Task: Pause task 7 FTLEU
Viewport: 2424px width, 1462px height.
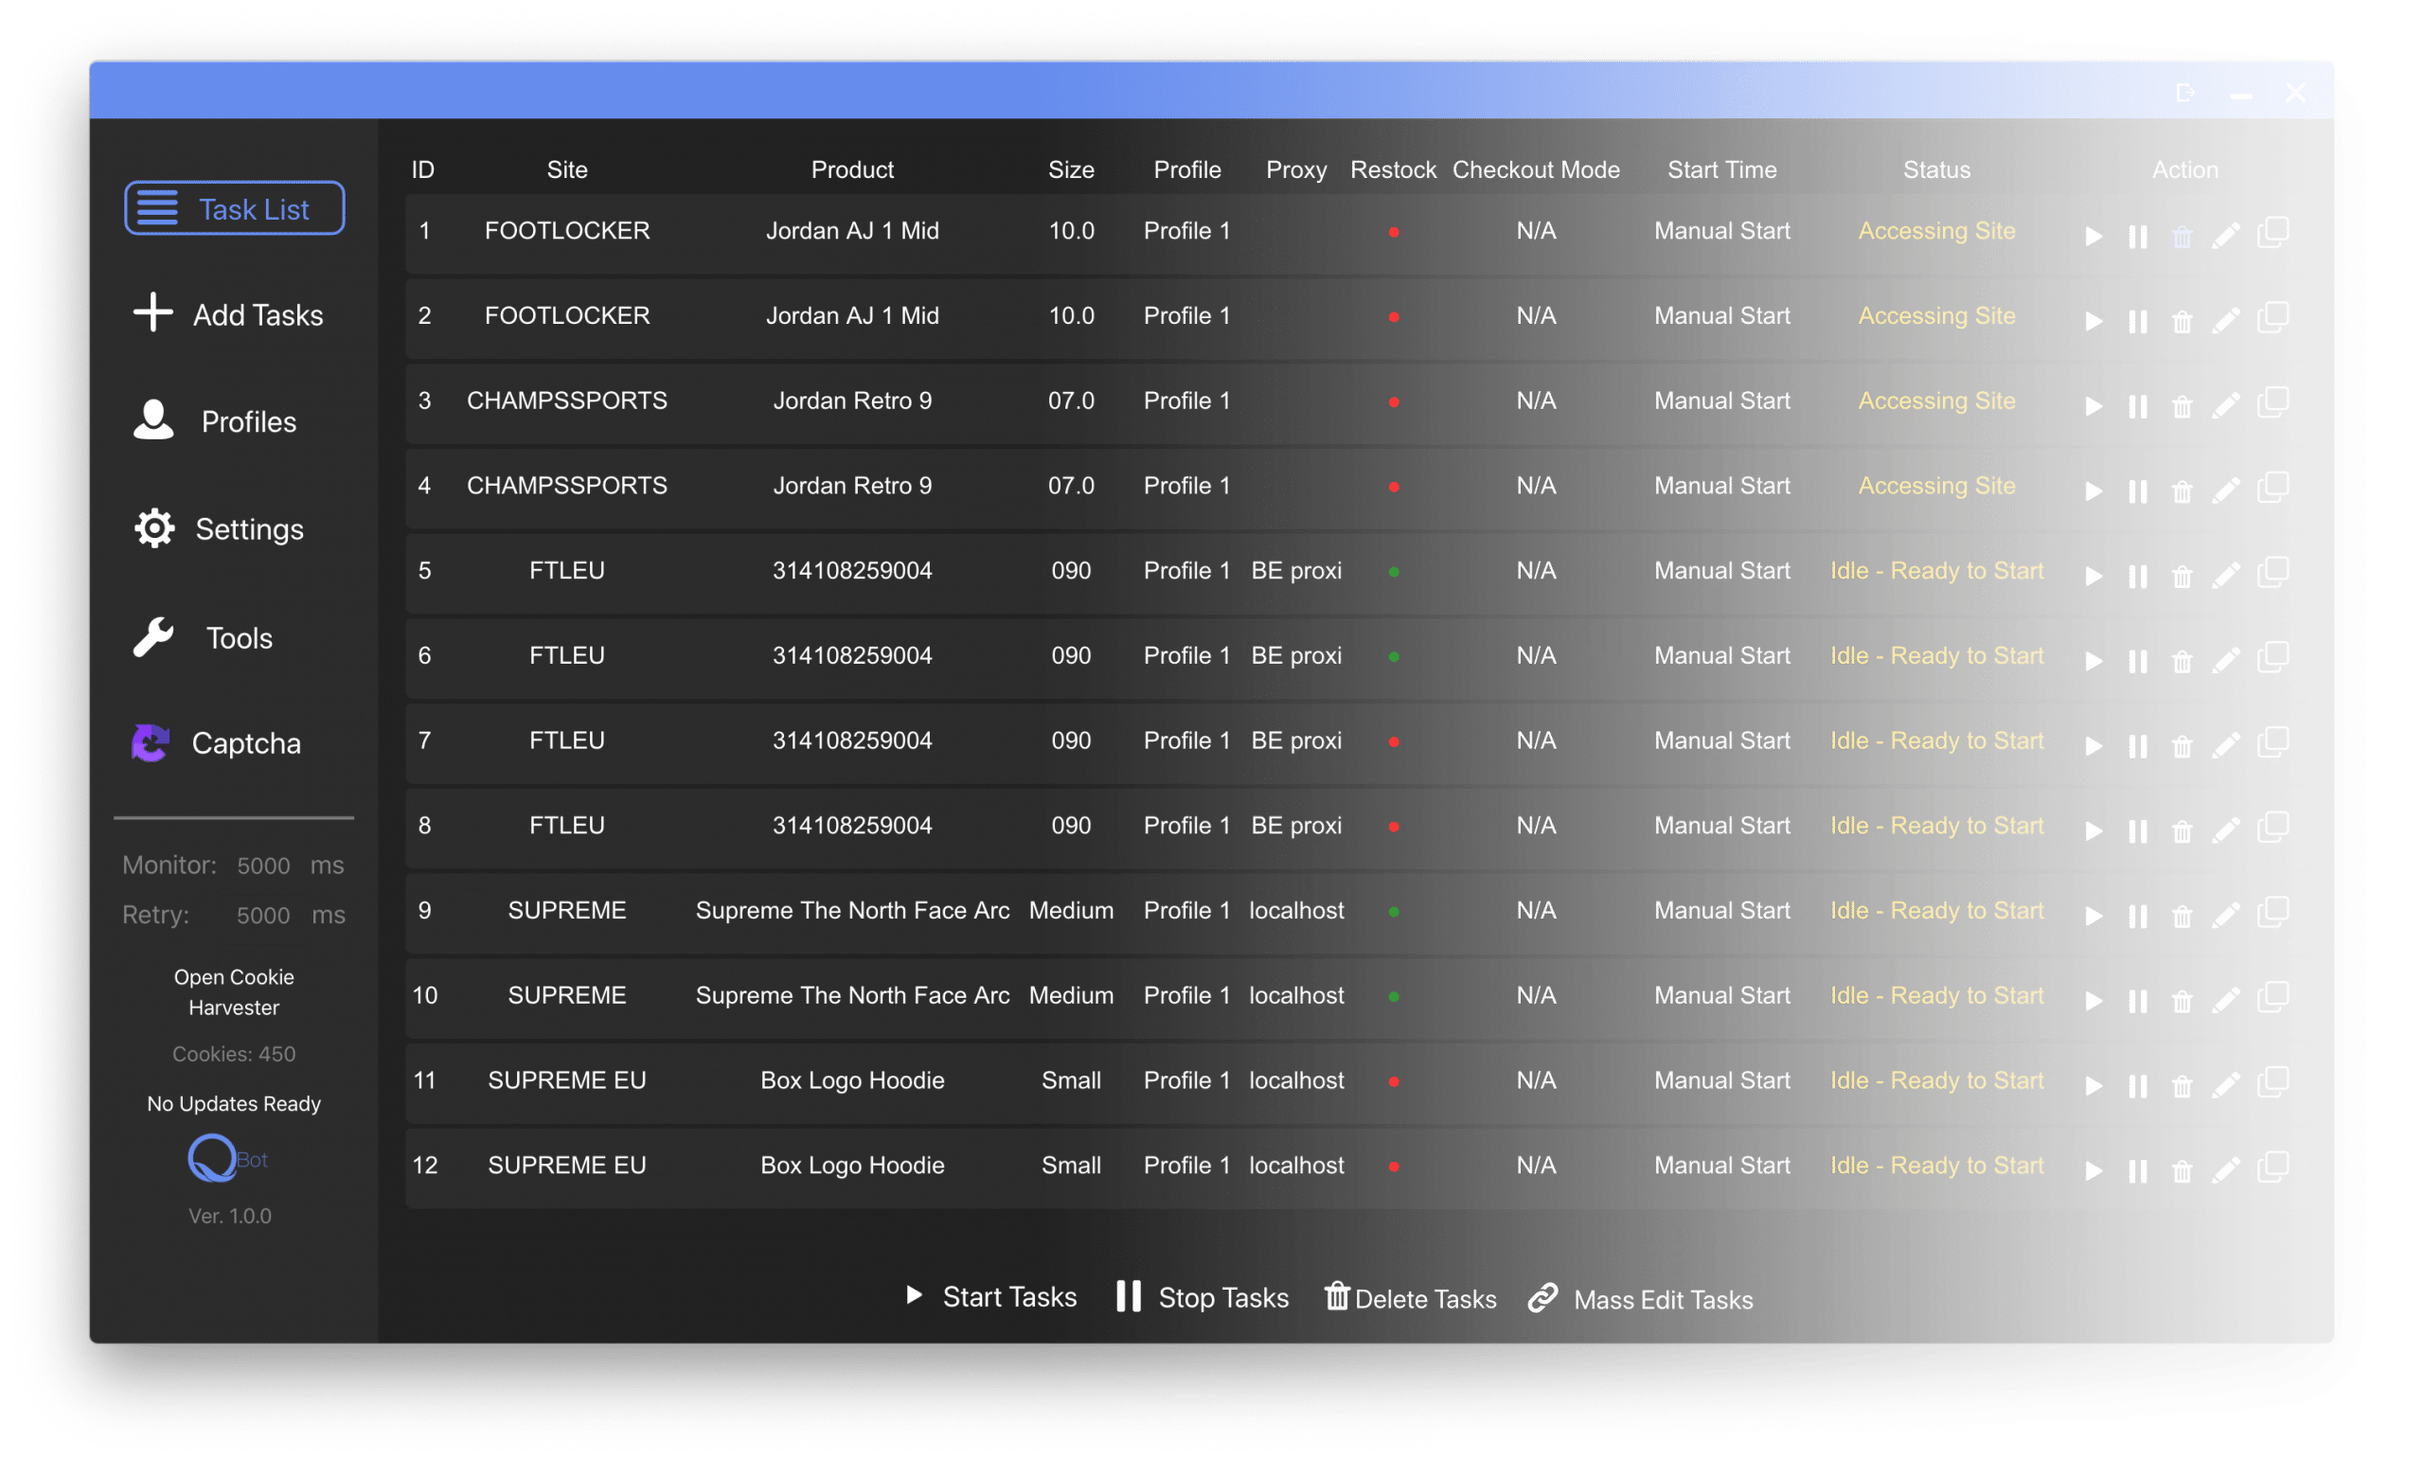Action: [x=2137, y=747]
